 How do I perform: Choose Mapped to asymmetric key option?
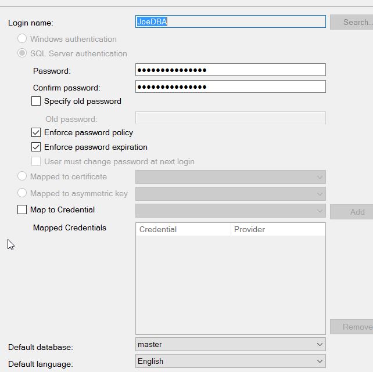coord(22,193)
